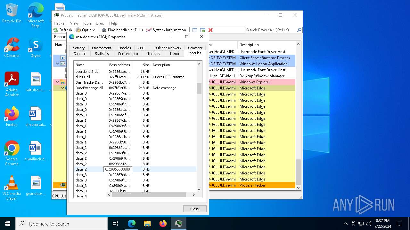410x230 pixels.
Task: Sort modules by Base address column
Action: [119, 65]
